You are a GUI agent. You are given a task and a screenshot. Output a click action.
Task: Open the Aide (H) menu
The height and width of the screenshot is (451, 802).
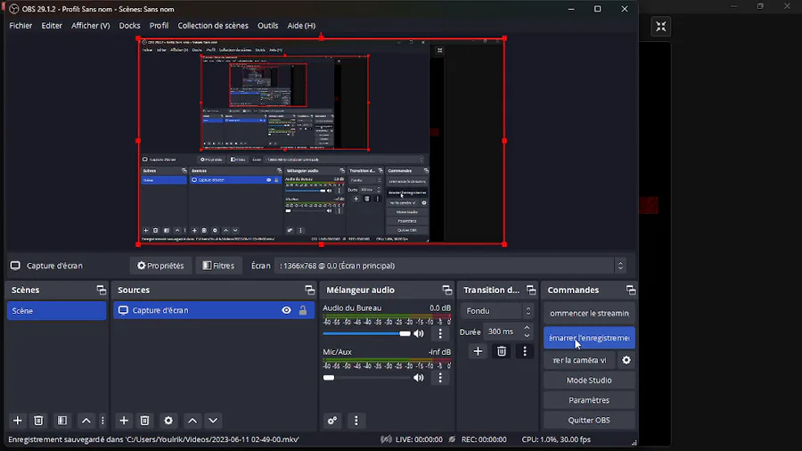point(301,26)
